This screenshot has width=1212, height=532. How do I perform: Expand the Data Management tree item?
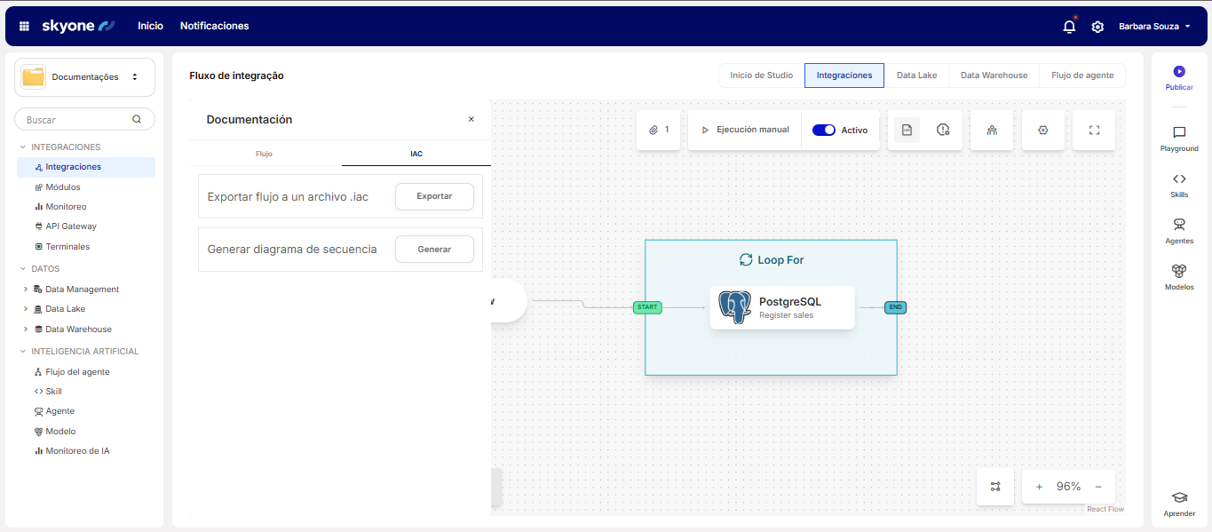26,289
